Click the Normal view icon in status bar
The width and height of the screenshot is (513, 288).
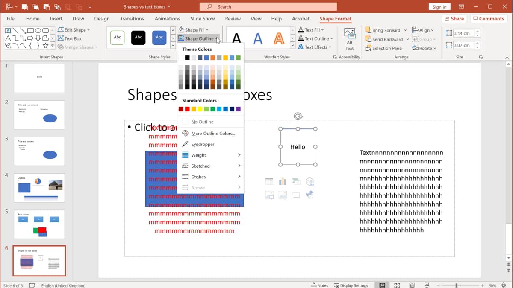382,285
